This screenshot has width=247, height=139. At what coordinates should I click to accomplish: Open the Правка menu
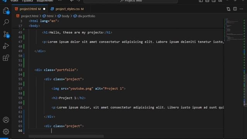[27, 1]
